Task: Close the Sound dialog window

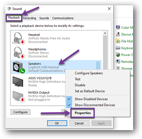Action: [109, 9]
